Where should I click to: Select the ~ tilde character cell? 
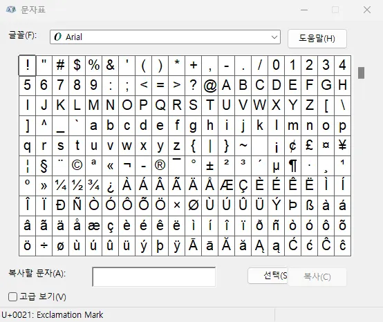click(243, 146)
